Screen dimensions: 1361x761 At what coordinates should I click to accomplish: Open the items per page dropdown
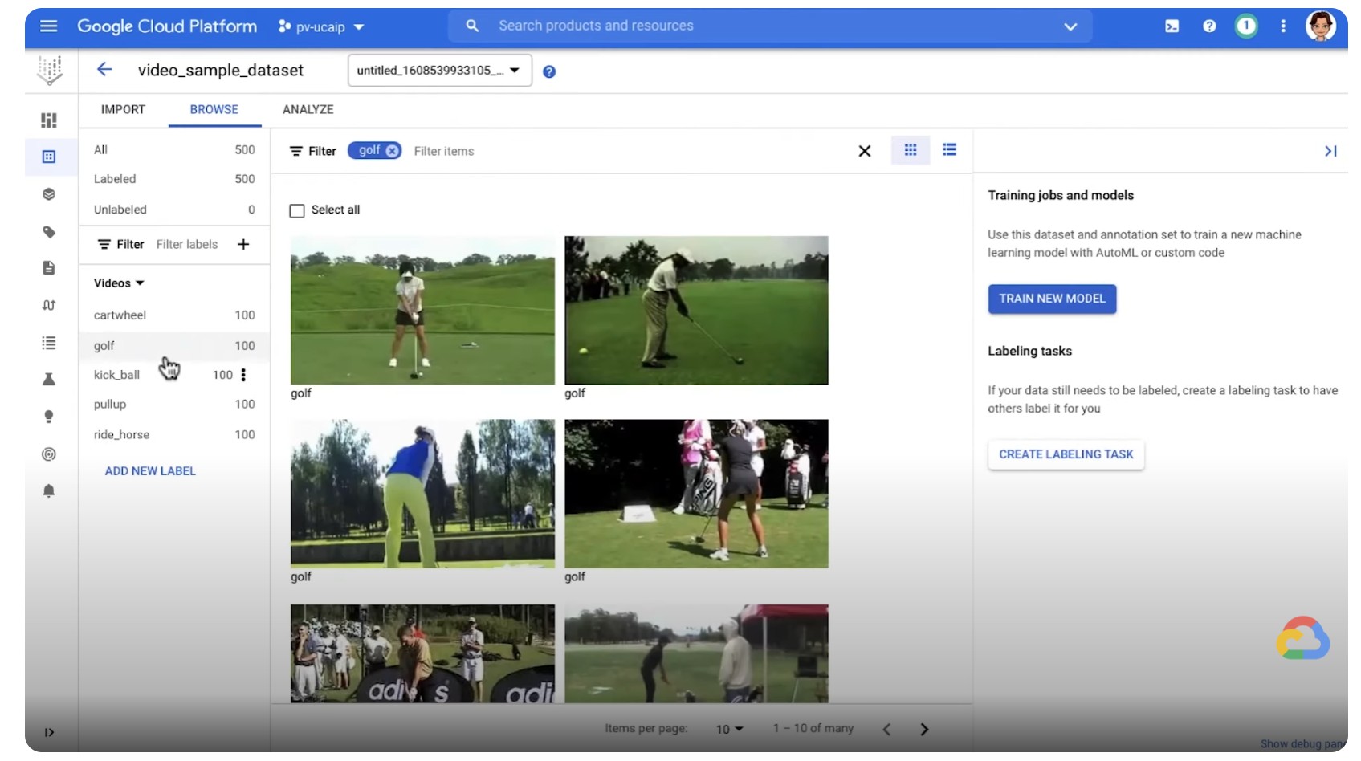coord(729,729)
